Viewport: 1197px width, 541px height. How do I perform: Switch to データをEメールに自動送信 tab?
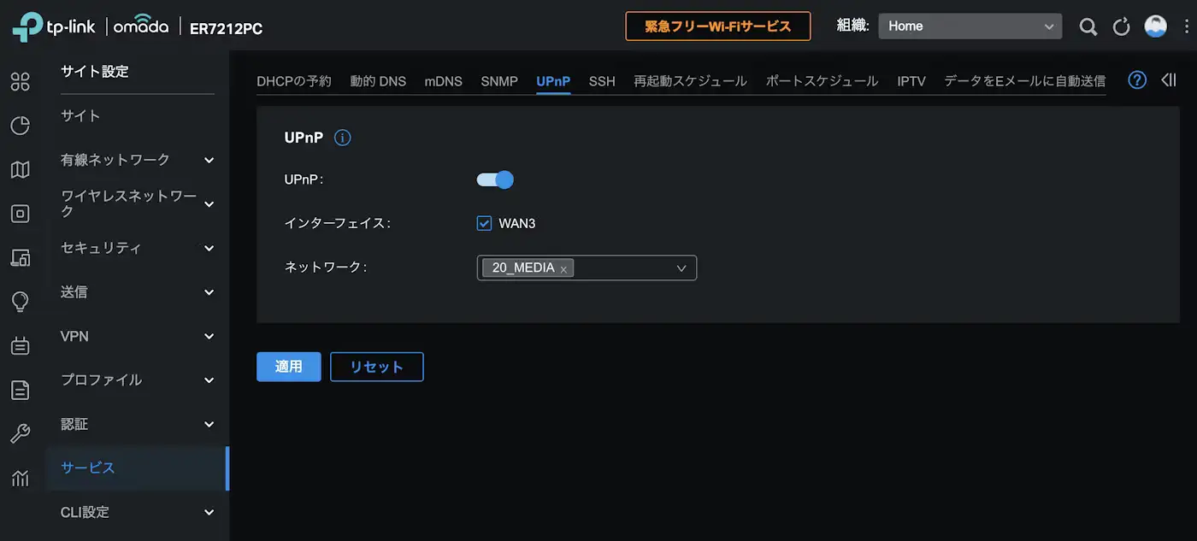(1024, 80)
